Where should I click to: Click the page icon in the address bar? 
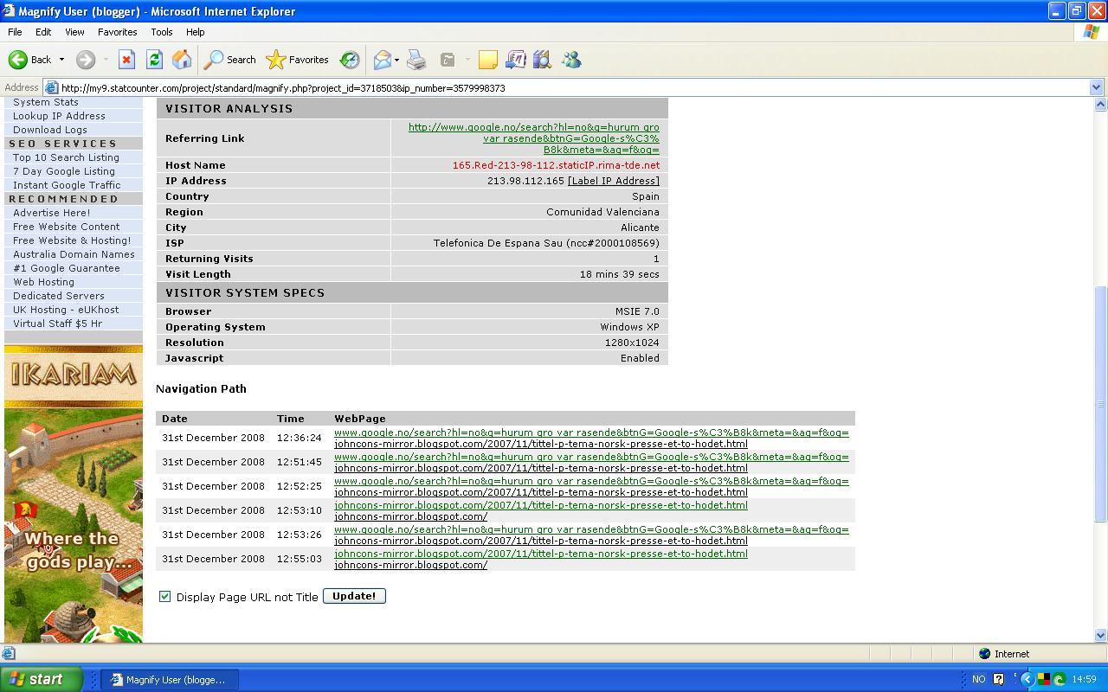coord(52,87)
